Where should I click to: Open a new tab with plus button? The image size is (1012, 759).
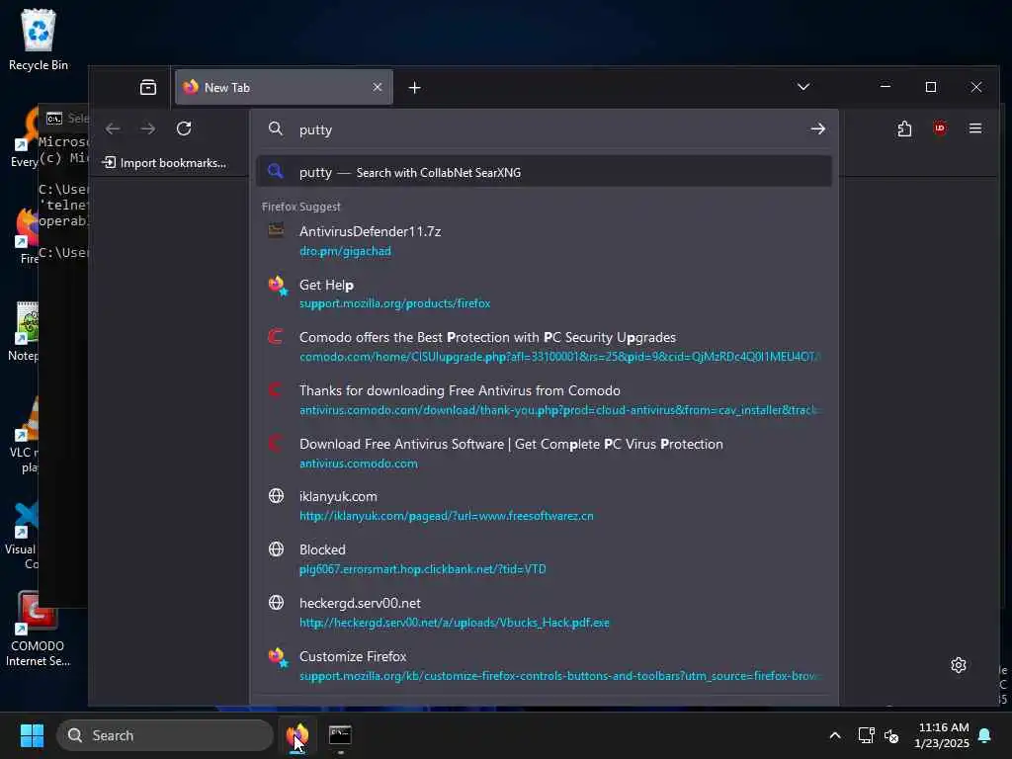(x=414, y=87)
